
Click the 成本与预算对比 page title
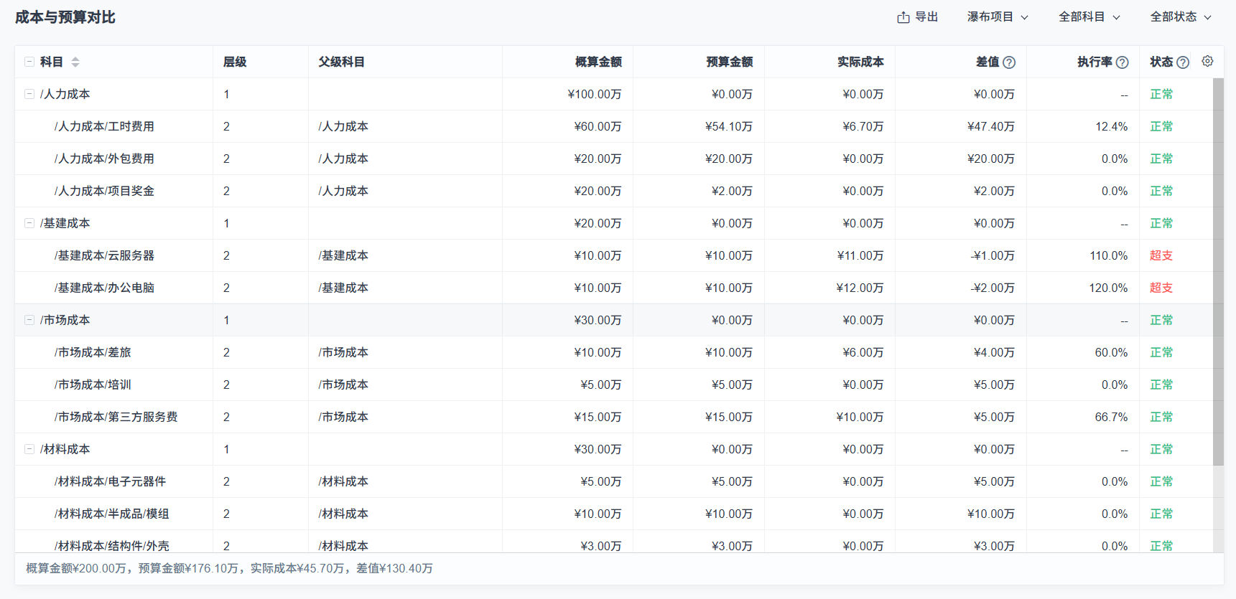tap(65, 17)
